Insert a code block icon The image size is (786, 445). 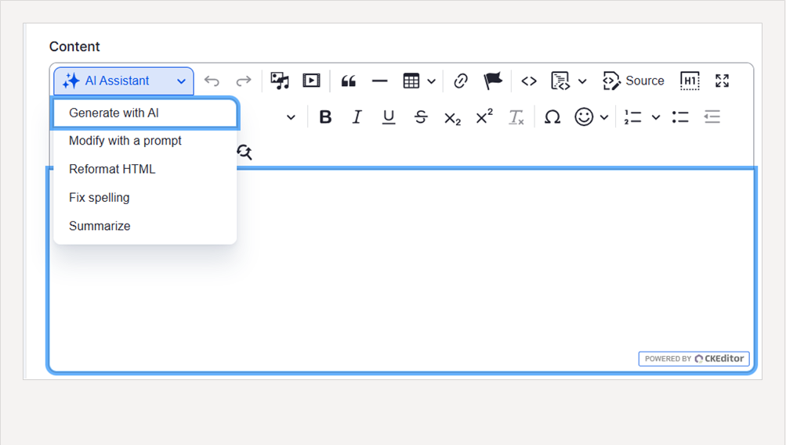(x=560, y=81)
